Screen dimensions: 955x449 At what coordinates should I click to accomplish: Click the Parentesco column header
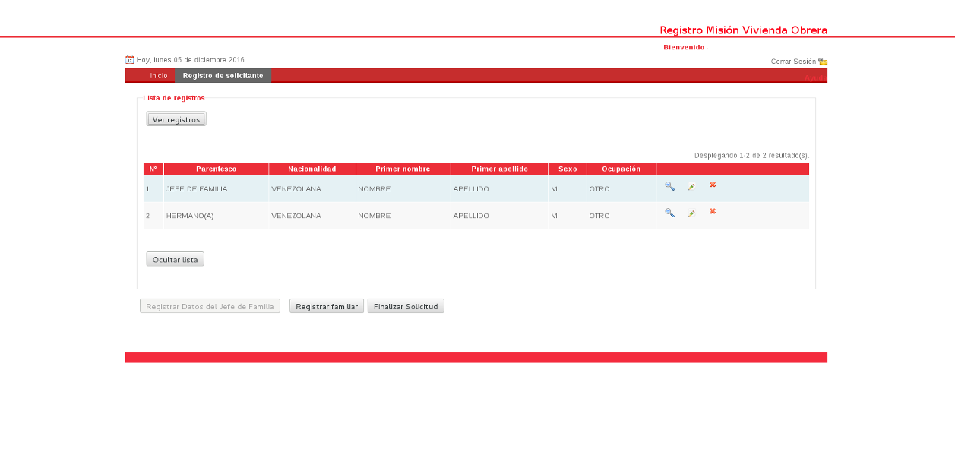[216, 169]
